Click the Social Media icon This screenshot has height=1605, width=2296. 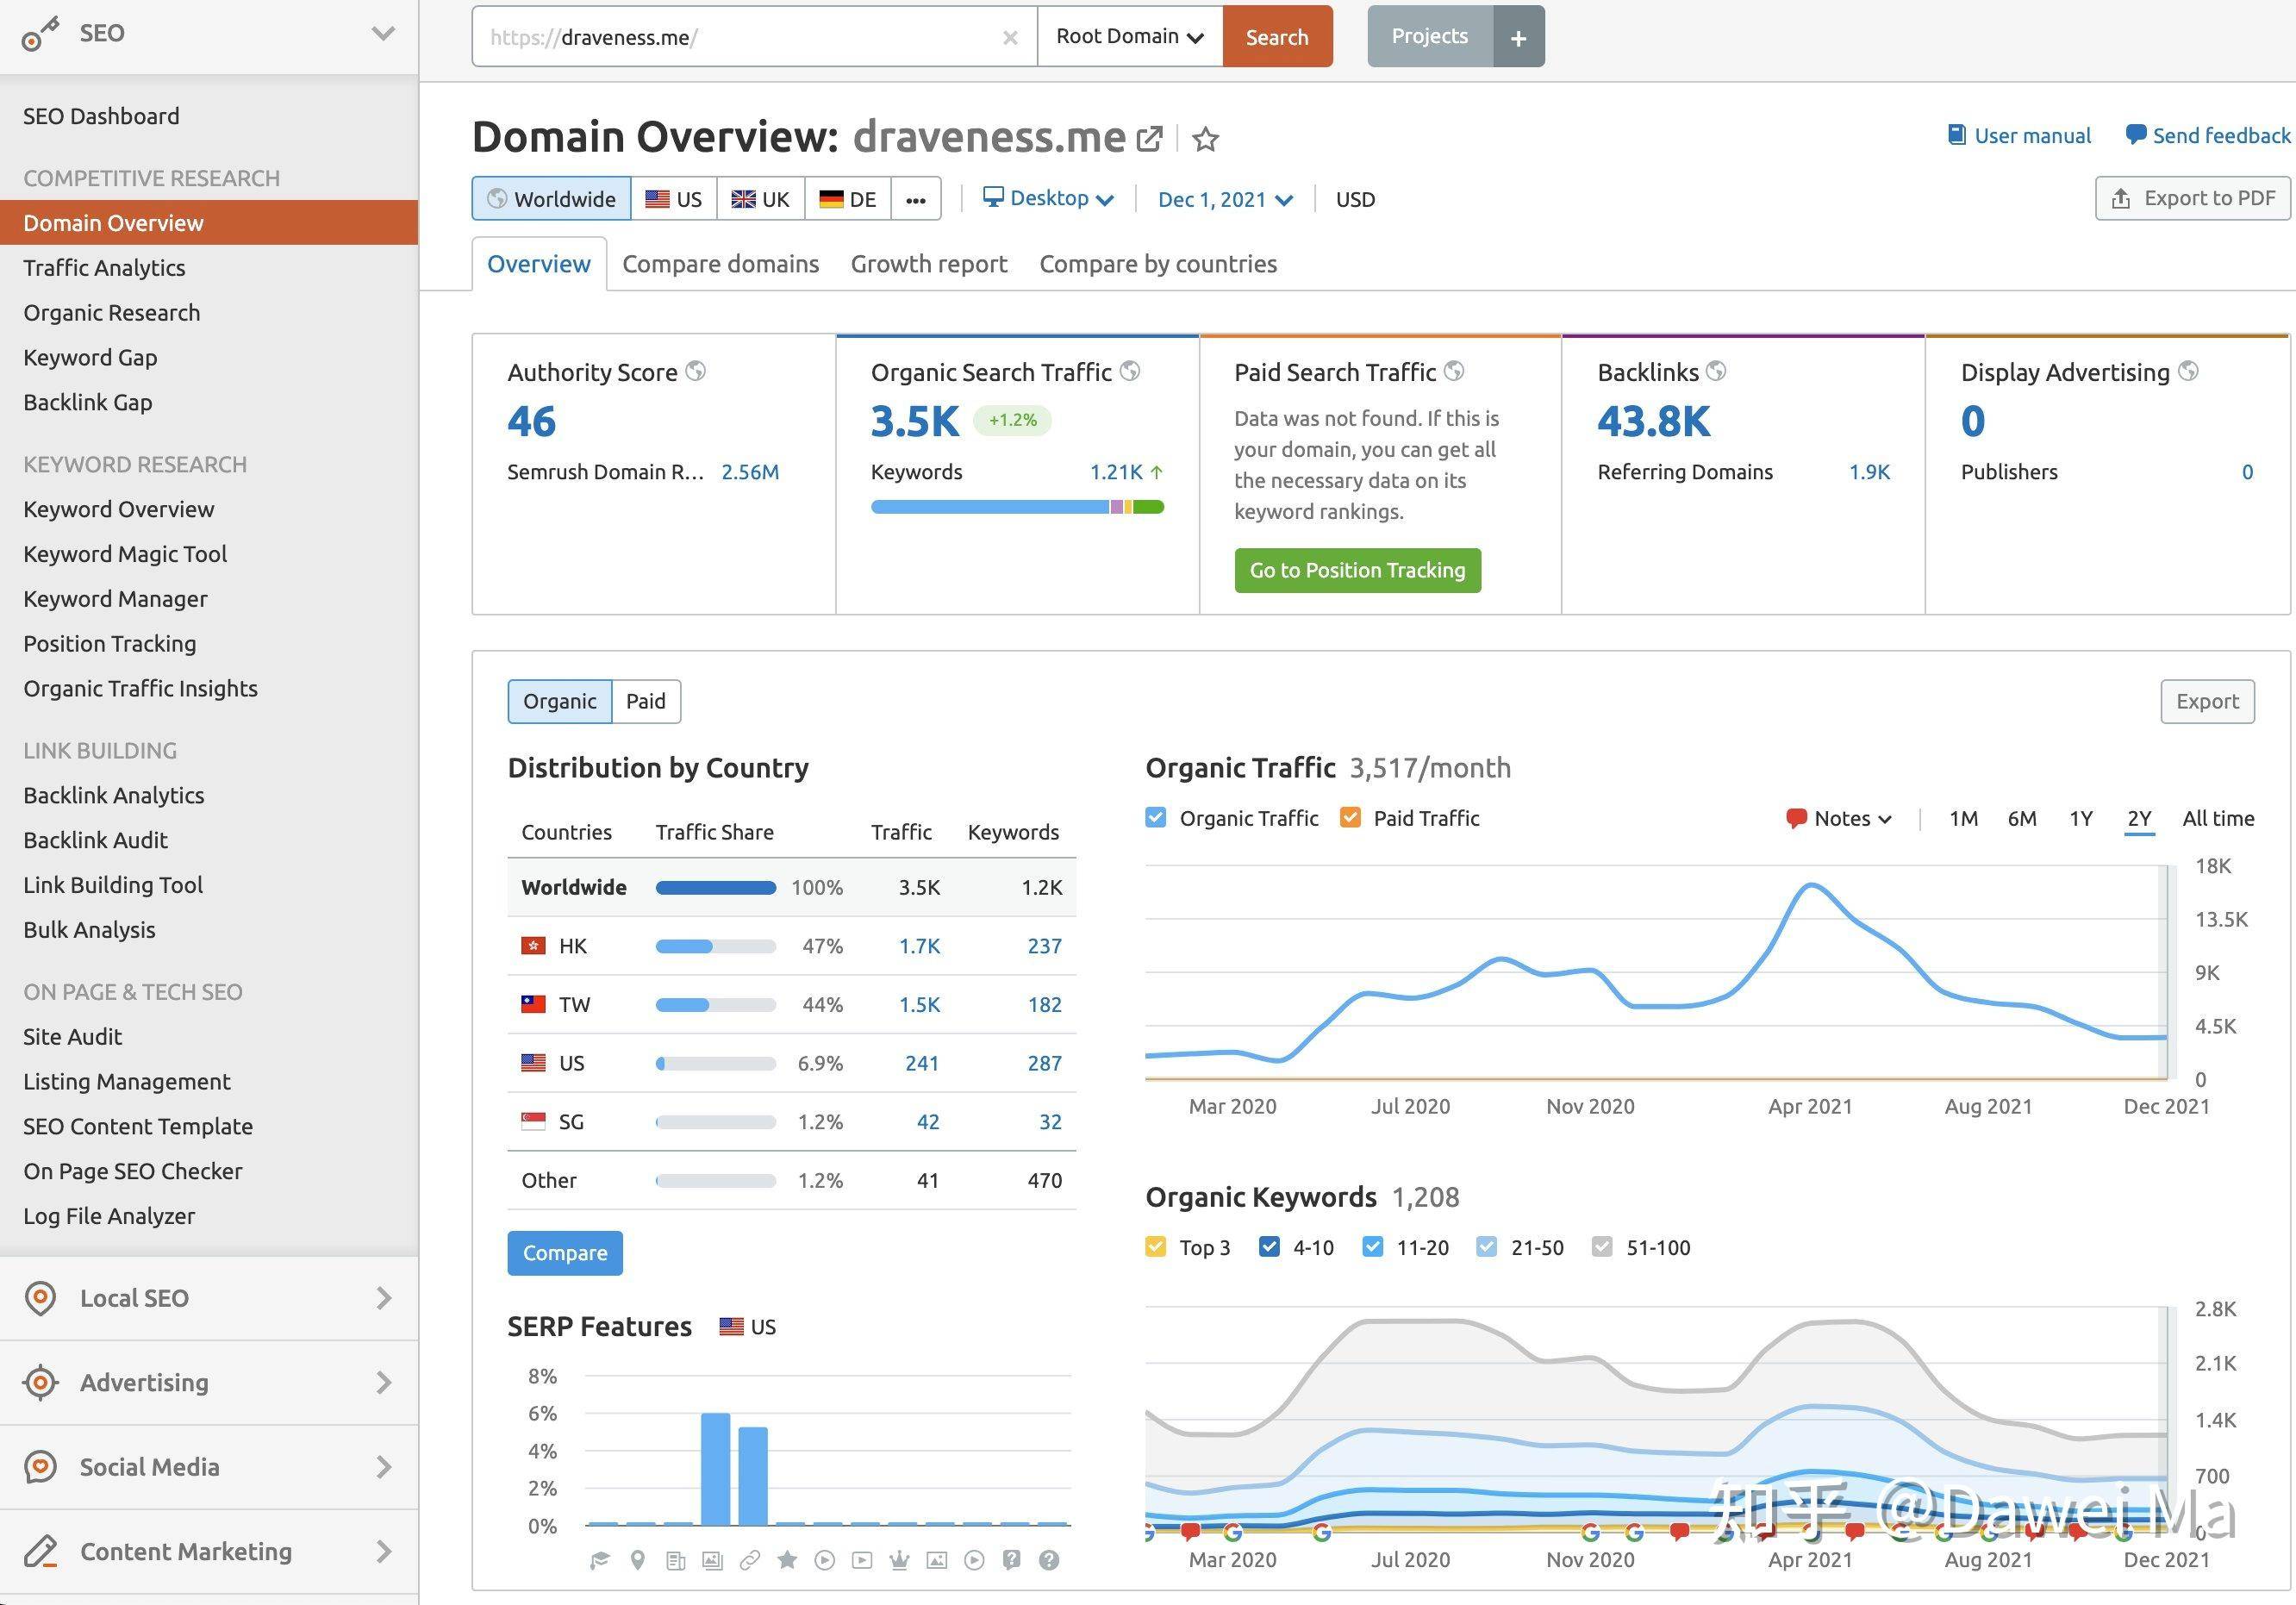pos(40,1467)
